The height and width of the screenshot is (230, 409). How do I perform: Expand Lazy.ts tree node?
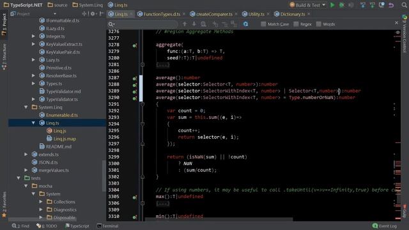pos(33,59)
